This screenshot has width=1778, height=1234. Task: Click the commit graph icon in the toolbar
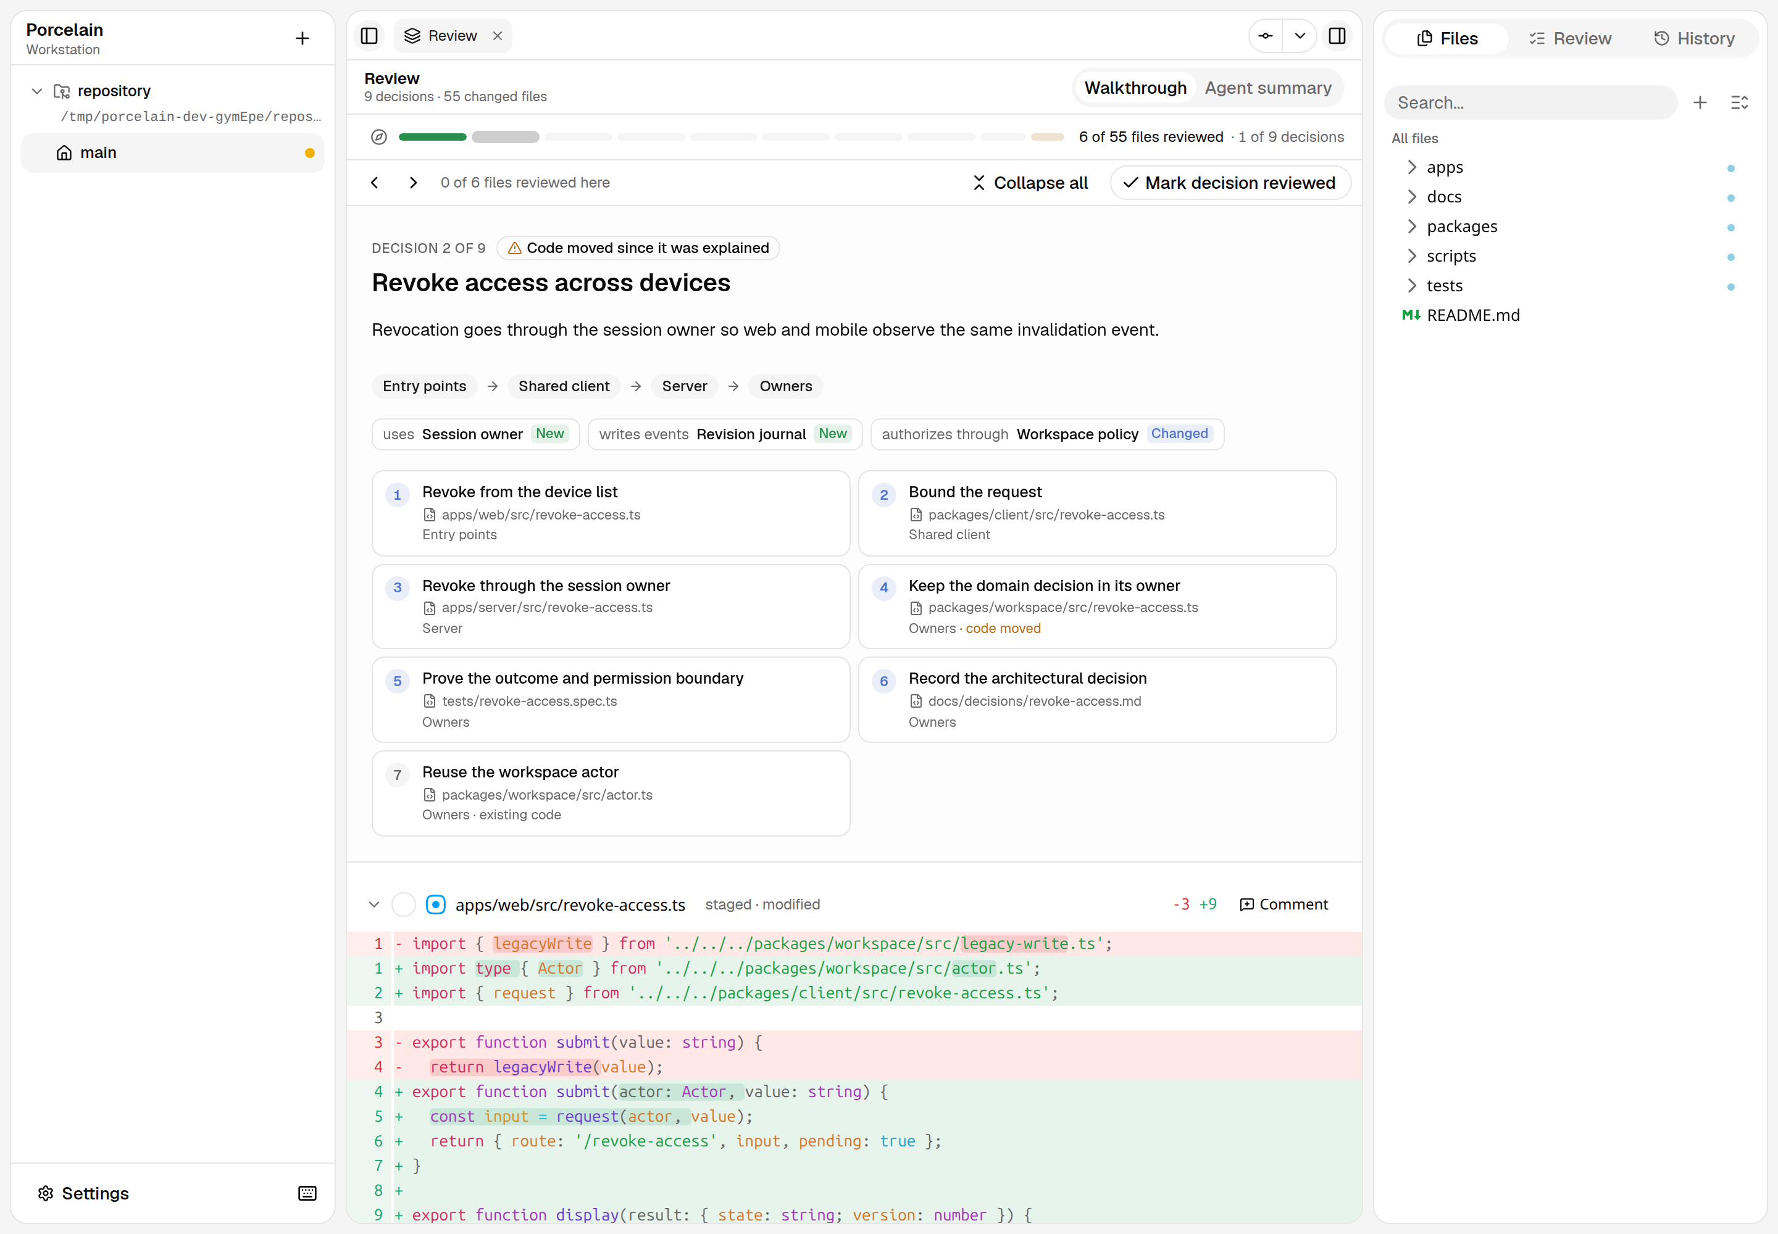[1266, 36]
